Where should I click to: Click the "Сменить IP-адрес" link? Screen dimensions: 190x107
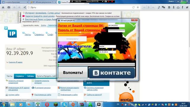15,62
